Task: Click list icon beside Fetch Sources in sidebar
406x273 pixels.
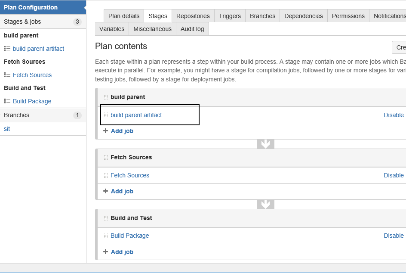Action: (7, 75)
